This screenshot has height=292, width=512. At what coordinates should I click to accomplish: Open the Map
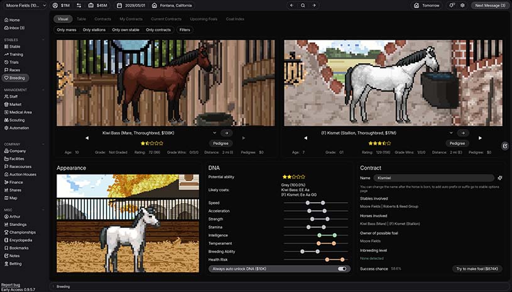[11, 198]
